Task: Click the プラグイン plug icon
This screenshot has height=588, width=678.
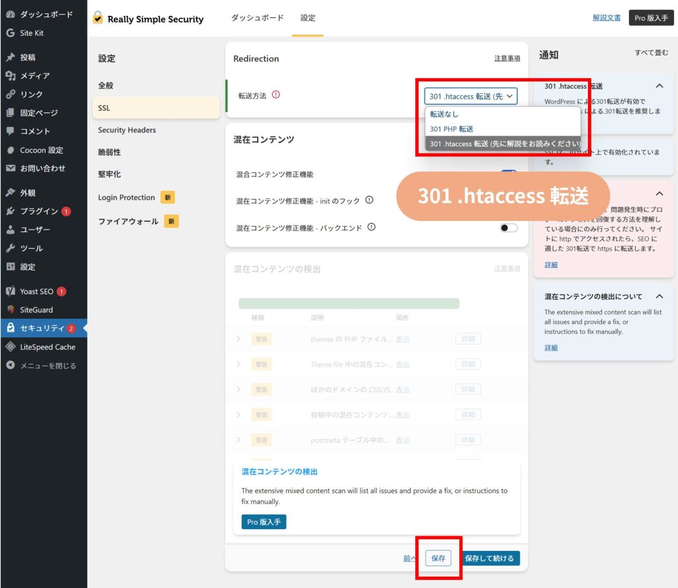Action: pos(10,212)
